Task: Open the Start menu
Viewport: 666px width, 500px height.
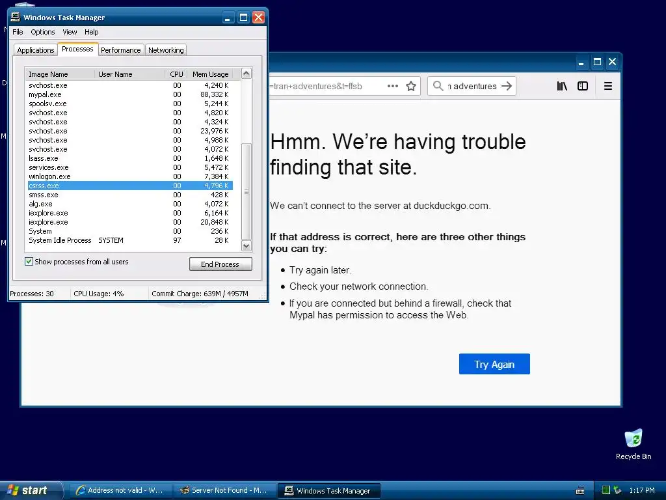Action: coord(31,490)
